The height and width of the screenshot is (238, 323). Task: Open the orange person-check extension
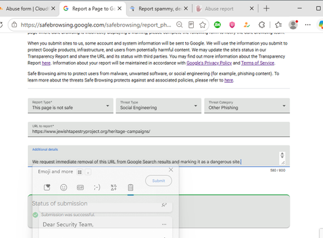coord(247,25)
